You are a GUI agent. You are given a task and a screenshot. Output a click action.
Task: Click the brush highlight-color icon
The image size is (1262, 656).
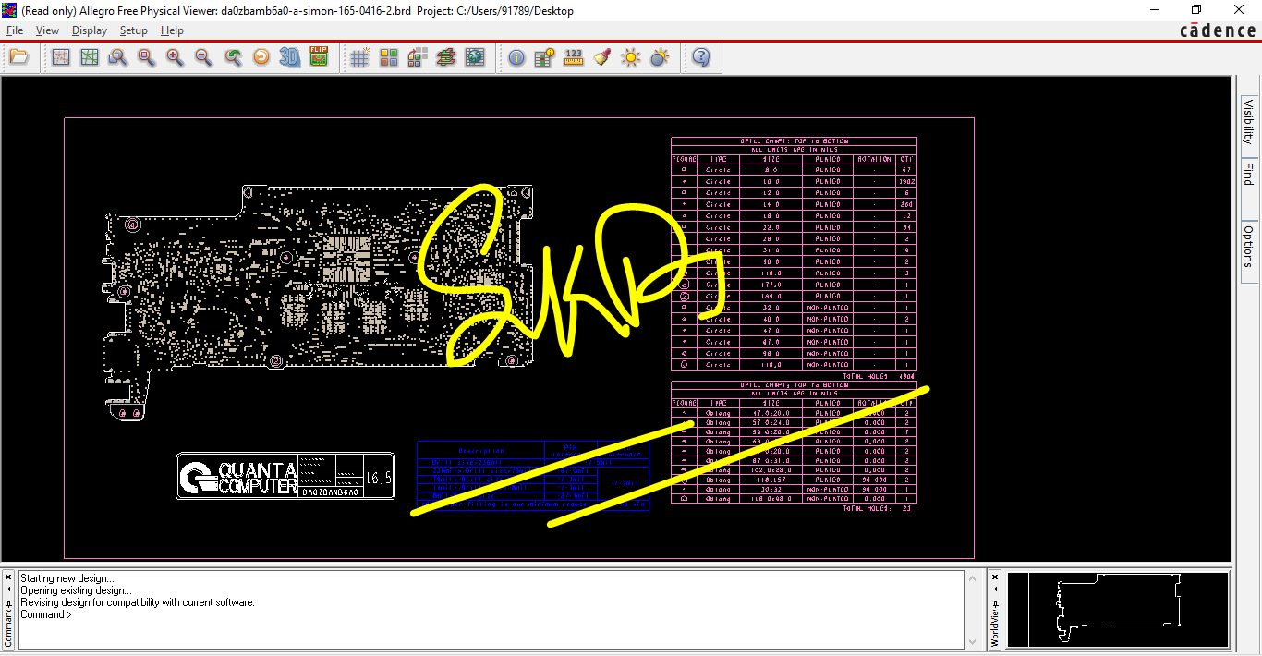pos(602,57)
